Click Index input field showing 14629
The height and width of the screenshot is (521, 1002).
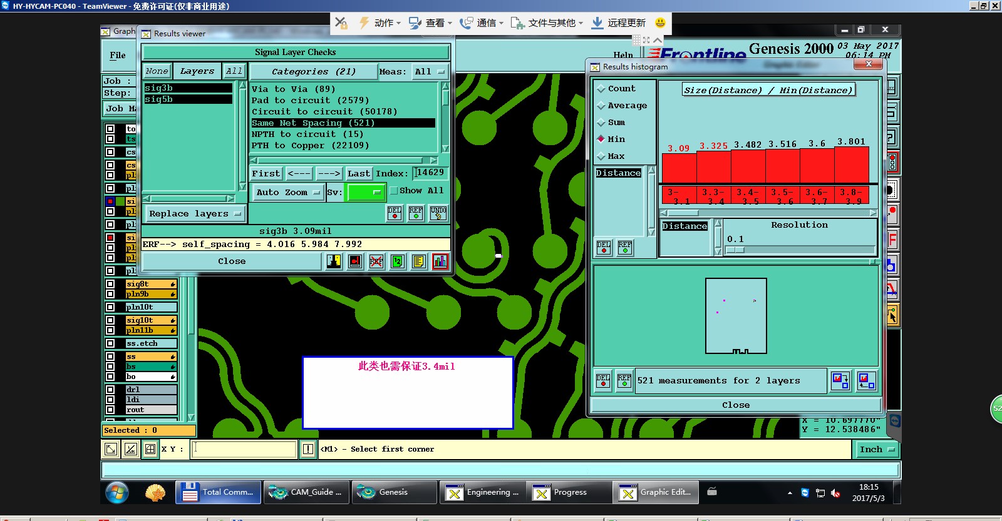click(x=431, y=173)
